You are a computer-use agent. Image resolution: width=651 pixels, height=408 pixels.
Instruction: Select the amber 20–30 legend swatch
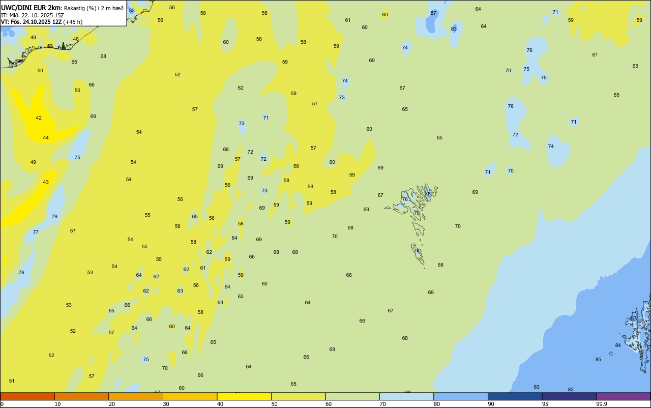coord(136,396)
